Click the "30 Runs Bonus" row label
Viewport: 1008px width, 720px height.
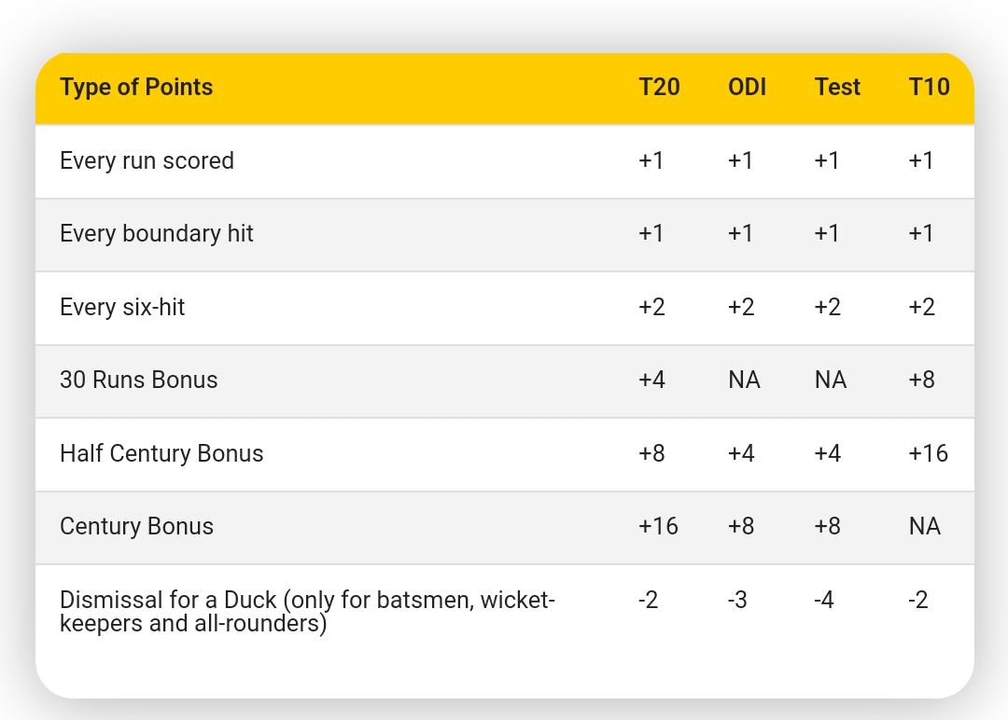pyautogui.click(x=138, y=381)
